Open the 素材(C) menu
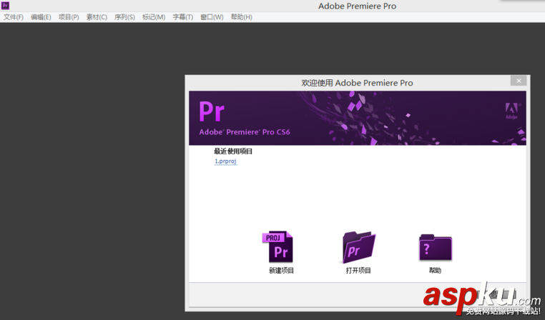The height and width of the screenshot is (320, 545). 97,17
